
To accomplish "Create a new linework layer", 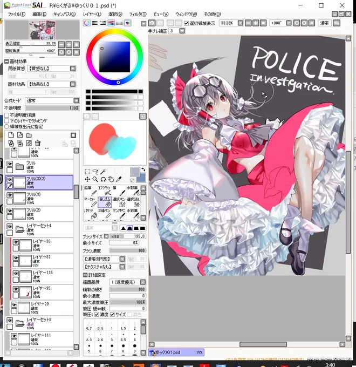I will pos(20,135).
